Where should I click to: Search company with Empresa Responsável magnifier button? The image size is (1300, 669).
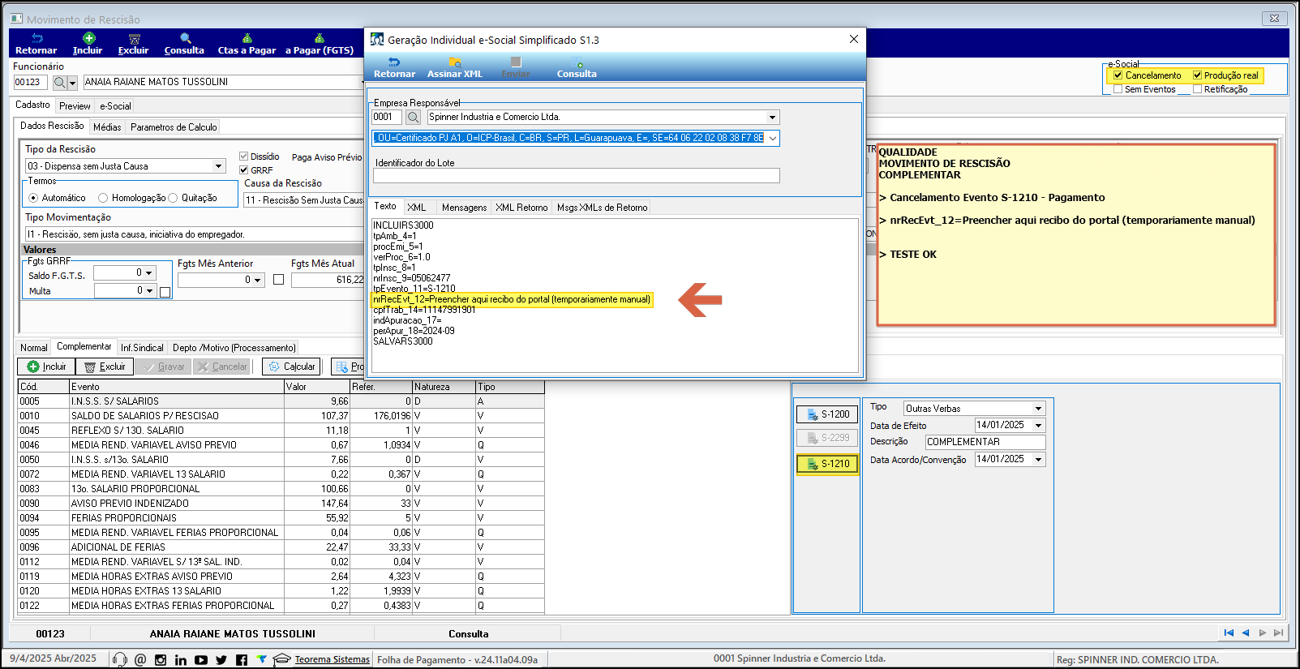pyautogui.click(x=413, y=117)
